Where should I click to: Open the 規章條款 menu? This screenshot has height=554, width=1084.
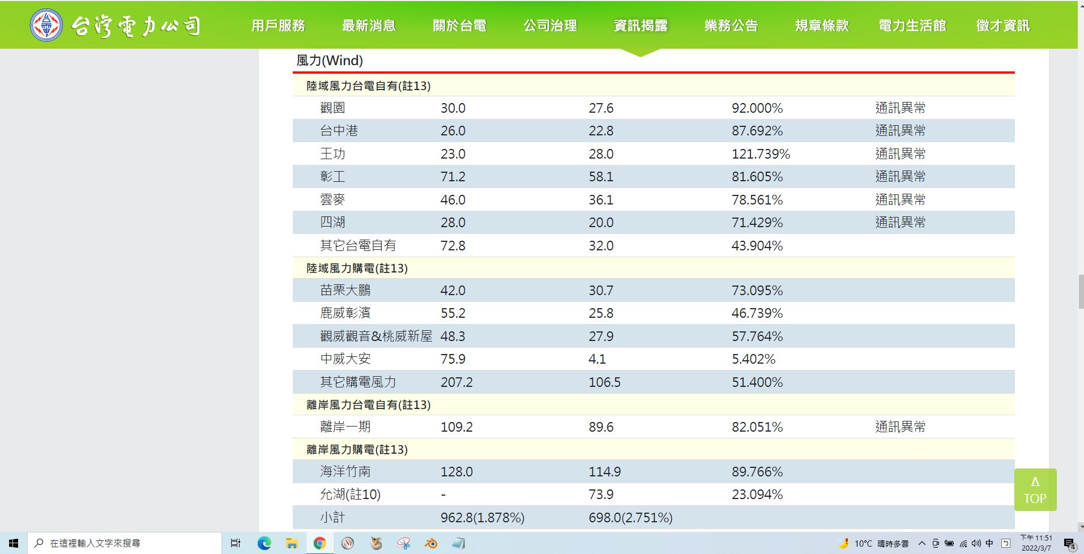point(822,25)
